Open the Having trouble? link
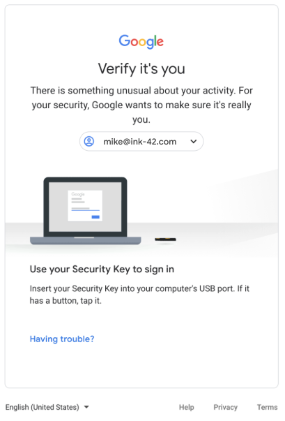 [x=62, y=339]
